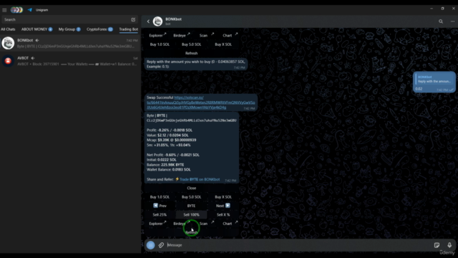
Task: Select the BYTE token address text
Action: click(x=191, y=120)
